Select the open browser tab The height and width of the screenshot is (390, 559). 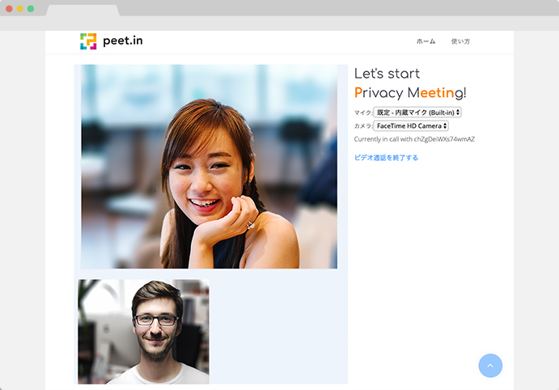83,11
